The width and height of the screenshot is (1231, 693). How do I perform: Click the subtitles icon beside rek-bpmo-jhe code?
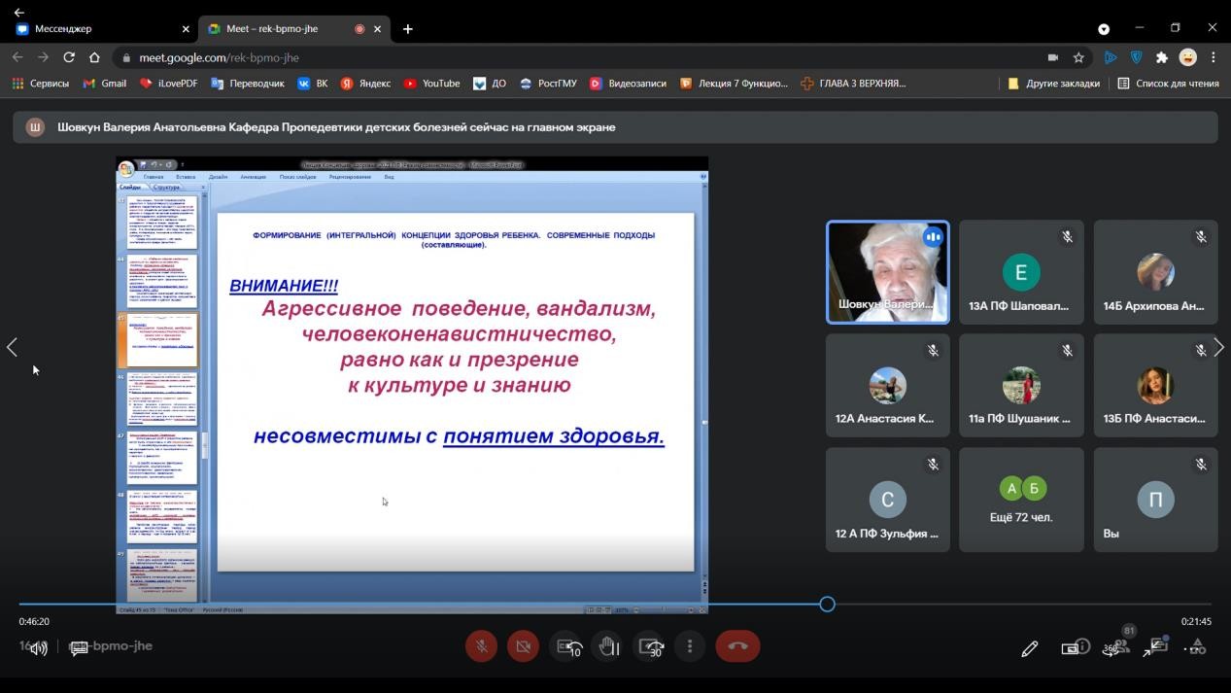[x=80, y=647]
